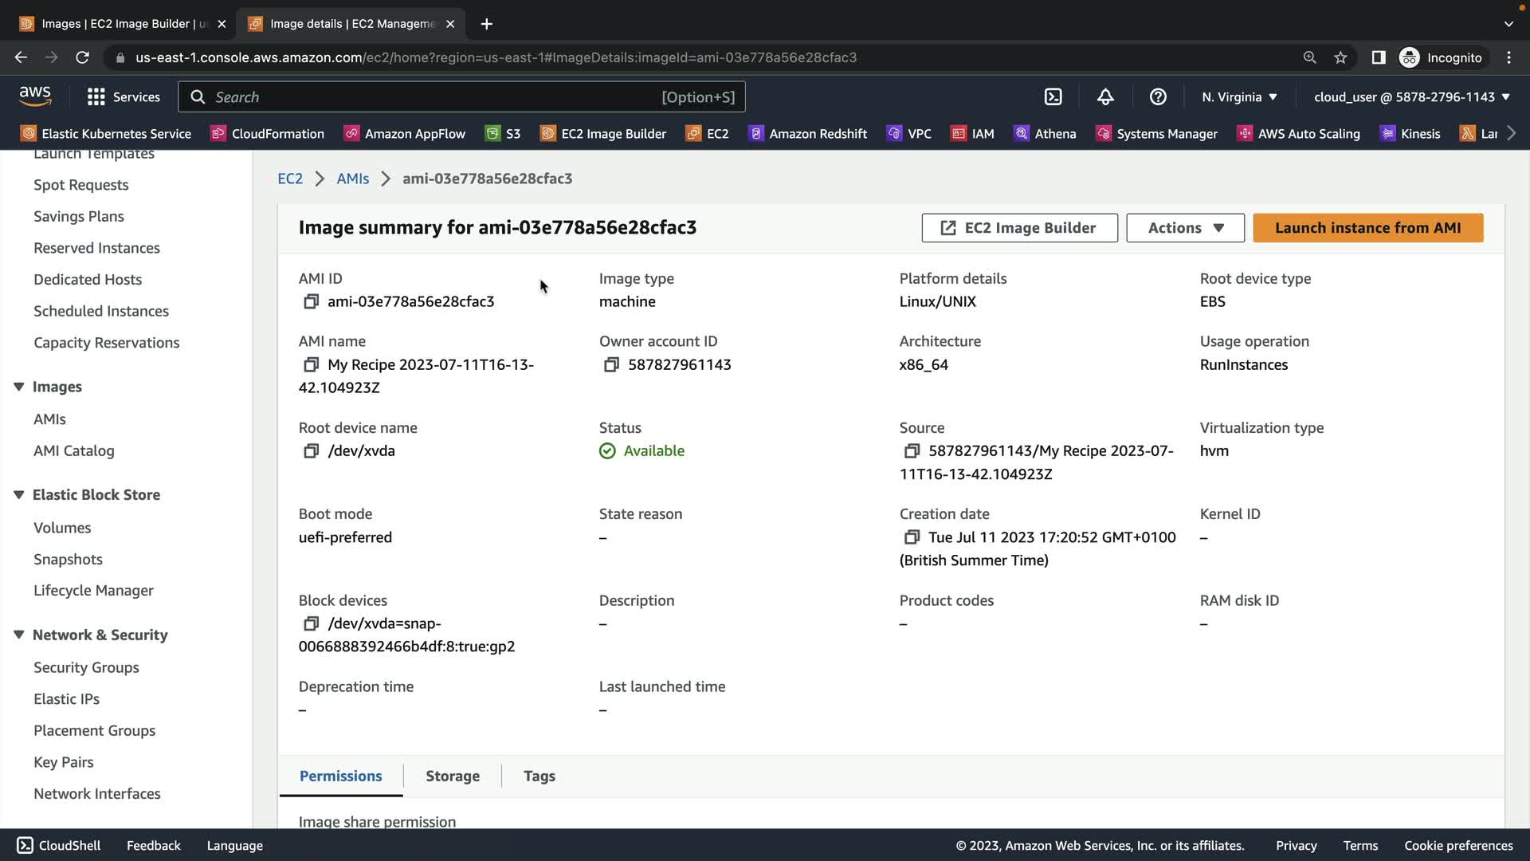Expand the cloud_user account menu

click(1411, 97)
